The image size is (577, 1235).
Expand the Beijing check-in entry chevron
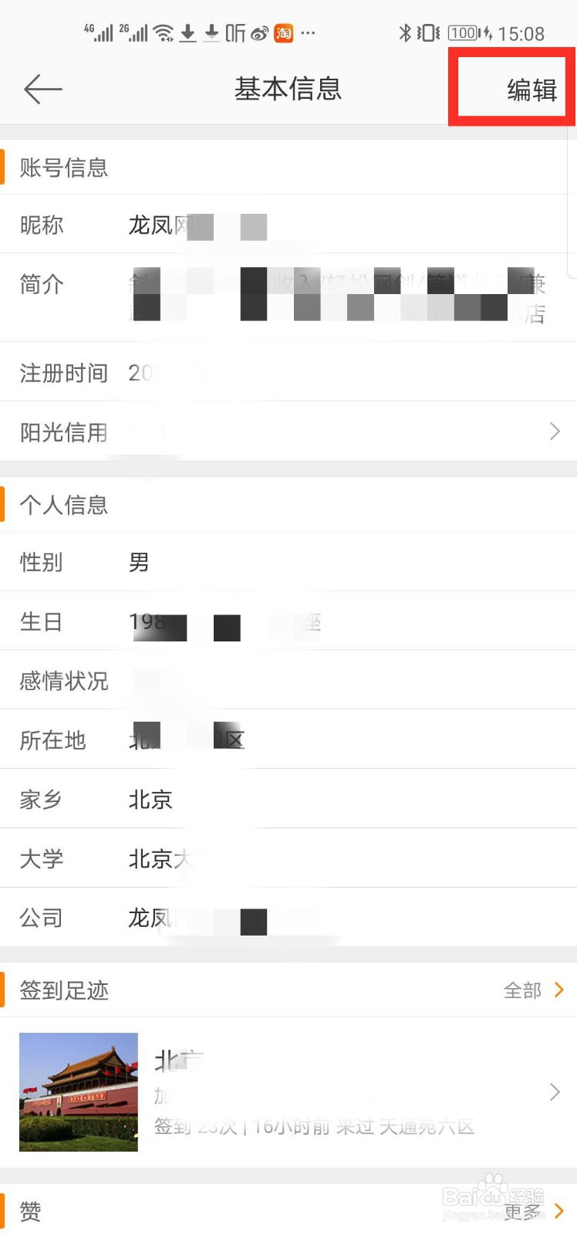pyautogui.click(x=555, y=1092)
